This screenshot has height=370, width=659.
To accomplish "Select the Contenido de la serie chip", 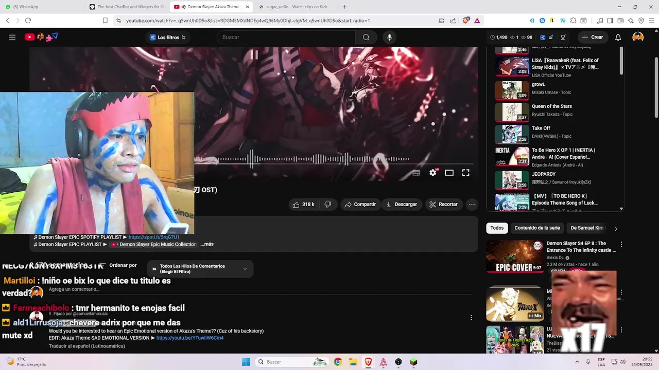I will pos(537,228).
